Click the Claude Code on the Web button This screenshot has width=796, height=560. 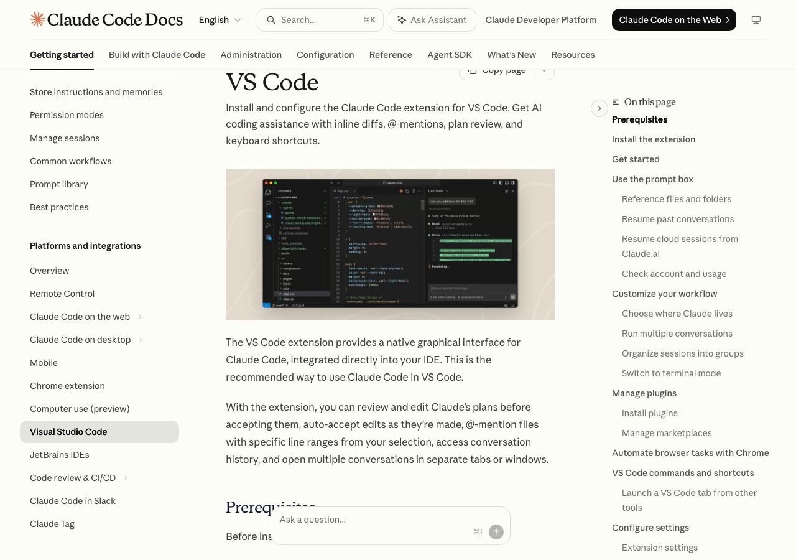pos(674,20)
